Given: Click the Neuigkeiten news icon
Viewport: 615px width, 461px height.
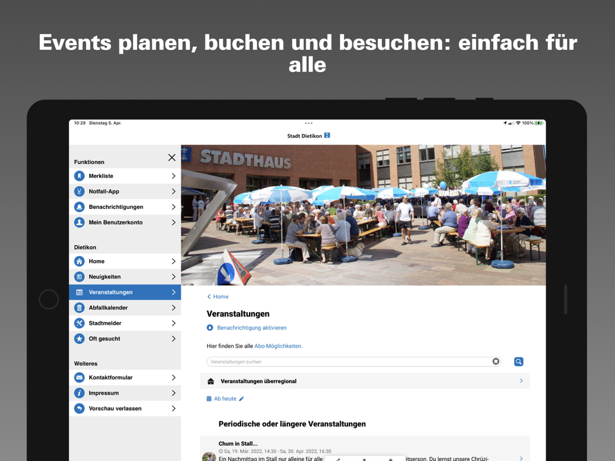Looking at the screenshot, I should 79,277.
